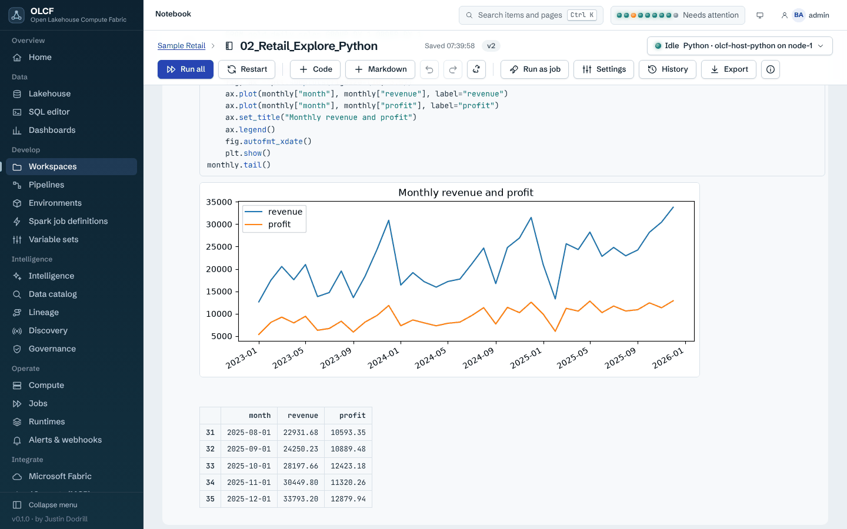
Task: Restart the notebook kernel
Action: (247, 69)
